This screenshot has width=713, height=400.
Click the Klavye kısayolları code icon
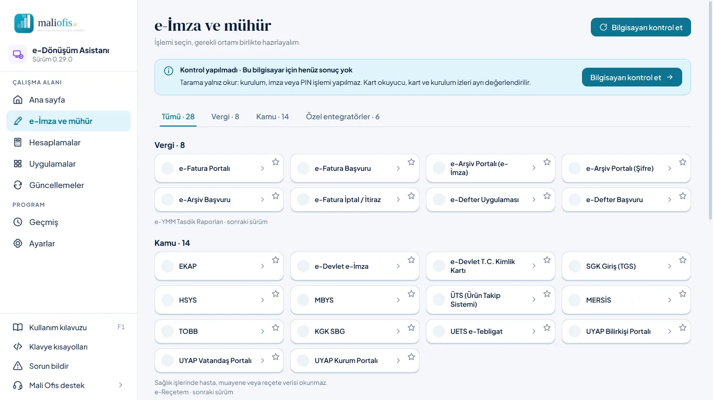point(18,347)
